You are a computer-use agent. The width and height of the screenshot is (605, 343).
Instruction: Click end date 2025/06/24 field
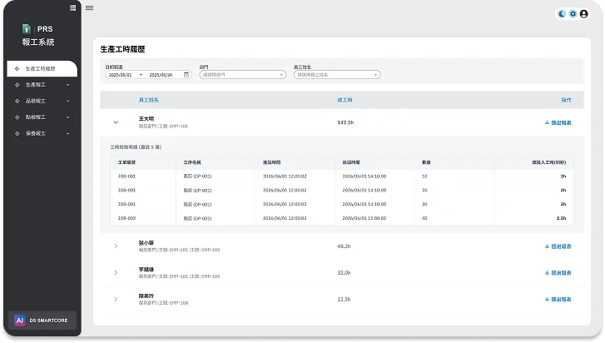[161, 75]
